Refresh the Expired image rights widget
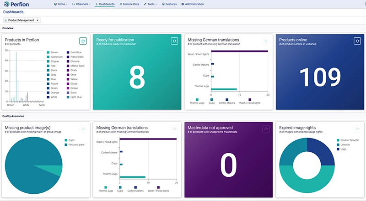This screenshot has width=366, height=201. (357, 129)
